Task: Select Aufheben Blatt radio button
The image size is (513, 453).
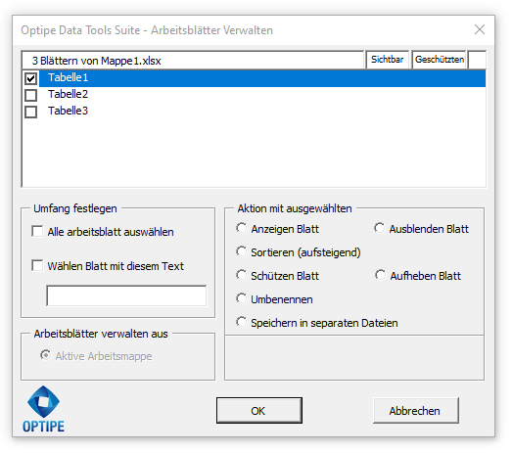Action: [380, 275]
